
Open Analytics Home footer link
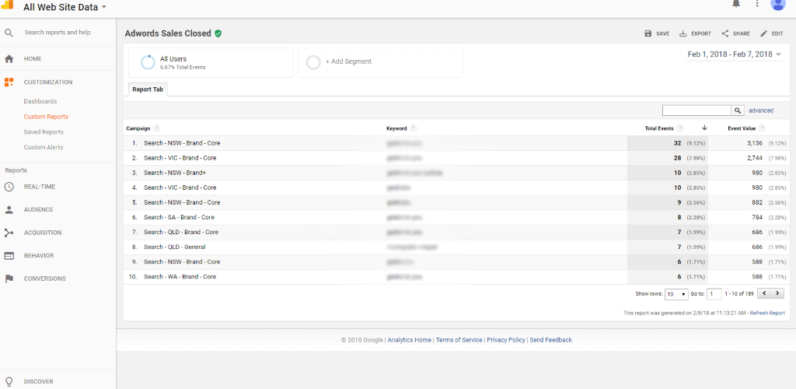pos(410,340)
